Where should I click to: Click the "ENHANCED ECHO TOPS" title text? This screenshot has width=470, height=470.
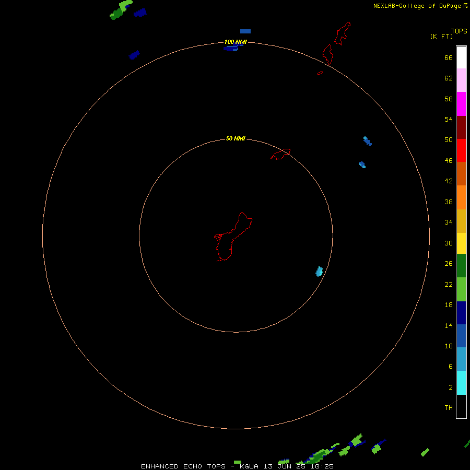click(x=183, y=466)
